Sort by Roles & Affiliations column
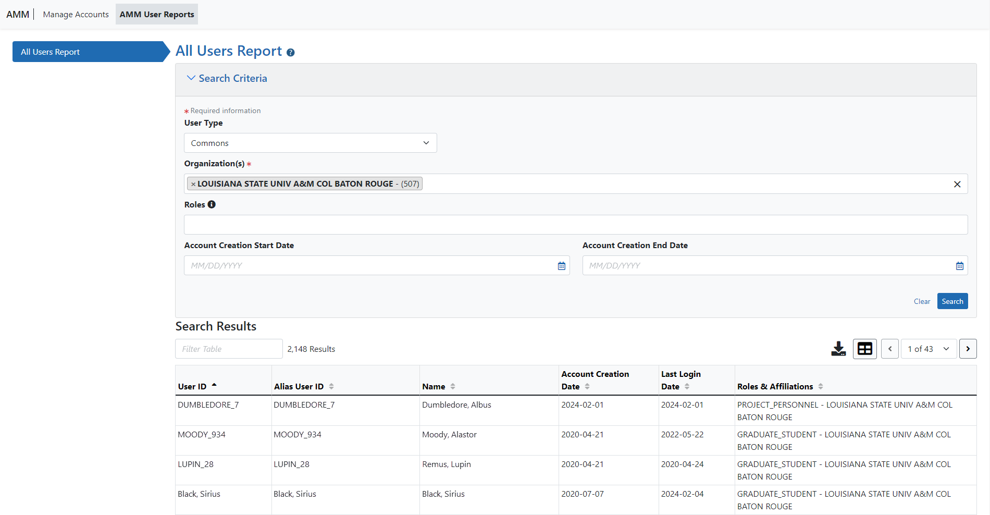This screenshot has height=515, width=990. tap(821, 386)
